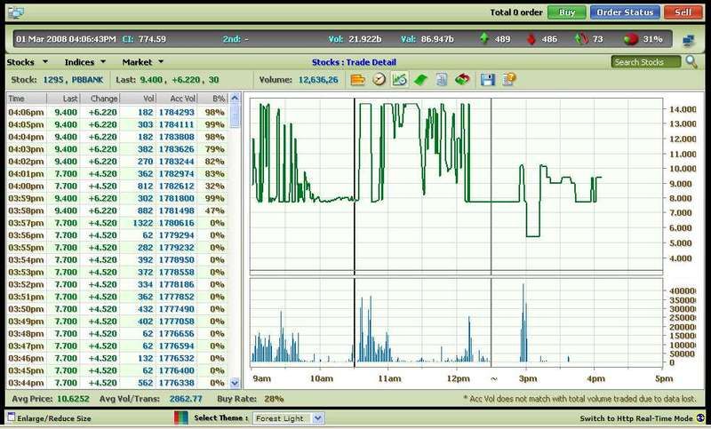The width and height of the screenshot is (711, 429).
Task: Sort by the Time column header
Action: (27, 99)
